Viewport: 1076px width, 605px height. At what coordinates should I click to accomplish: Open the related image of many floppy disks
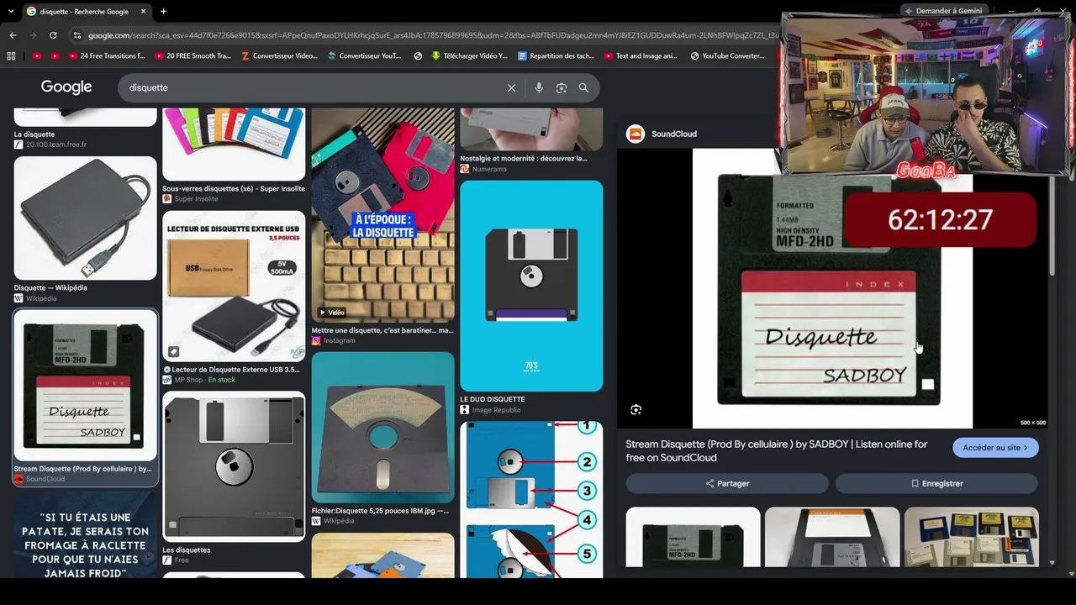pos(972,536)
